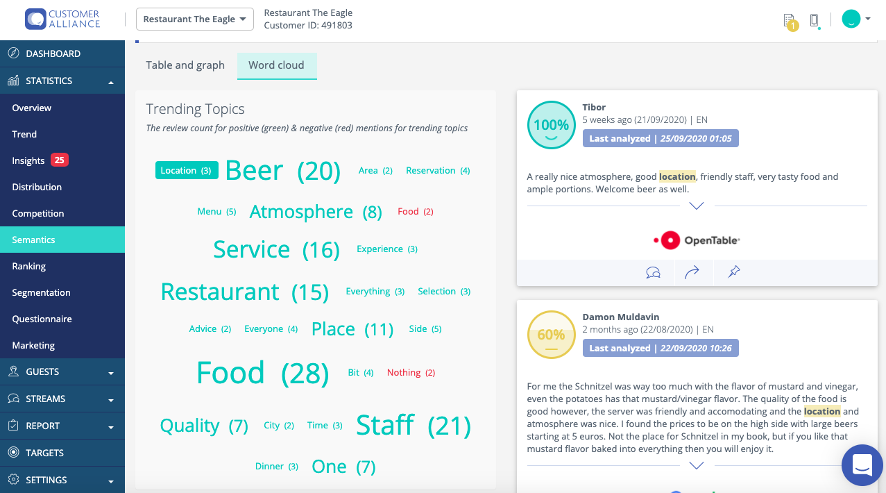Open the live chat bubble widget
This screenshot has height=493, width=886.
click(x=862, y=465)
